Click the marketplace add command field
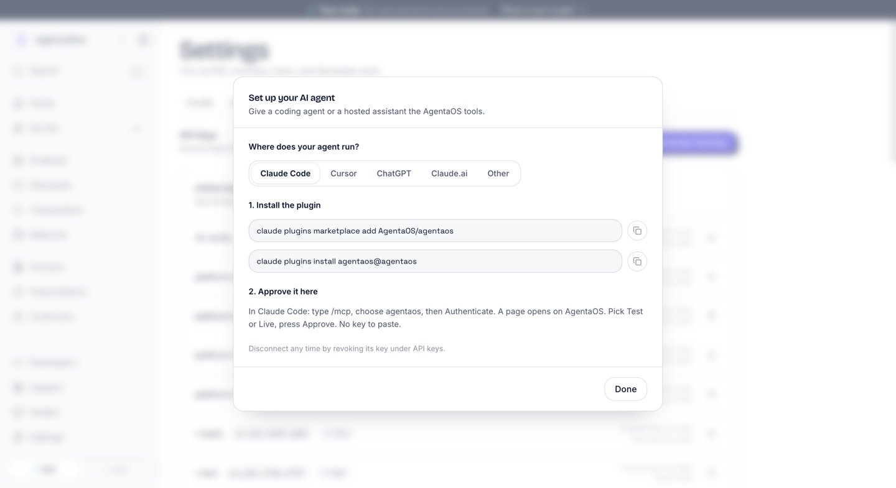The width and height of the screenshot is (896, 488). 436,231
